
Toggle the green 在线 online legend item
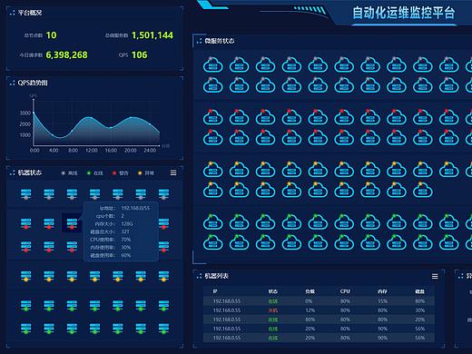click(95, 173)
